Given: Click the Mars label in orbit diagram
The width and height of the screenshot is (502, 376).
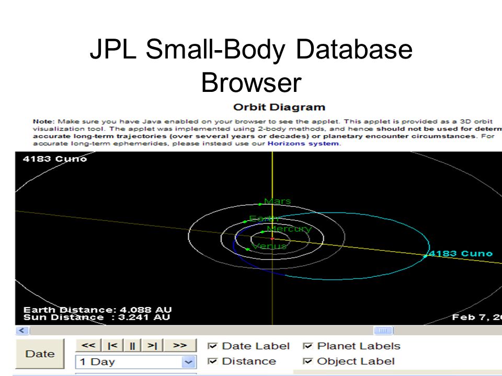Looking at the screenshot, I should click(278, 201).
